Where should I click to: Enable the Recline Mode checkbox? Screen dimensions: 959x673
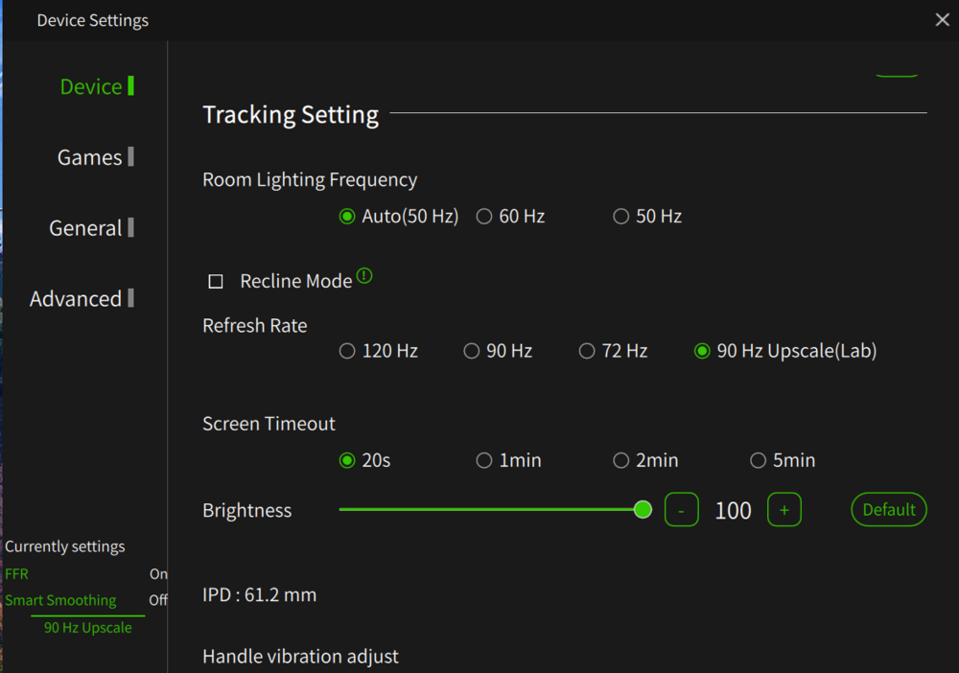pyautogui.click(x=216, y=281)
